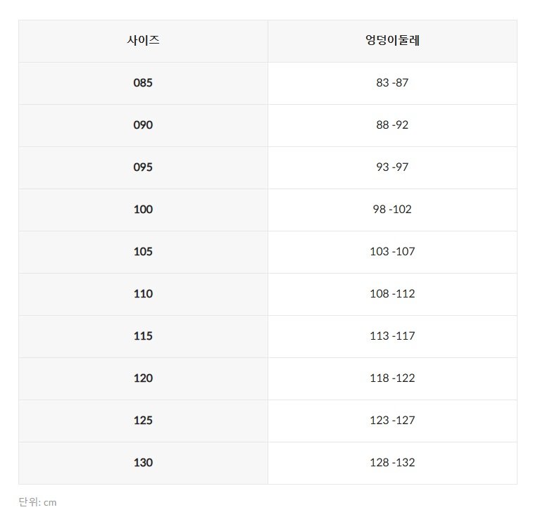Click the 118 -122 hip measurement
The image size is (533, 524).
392,378
